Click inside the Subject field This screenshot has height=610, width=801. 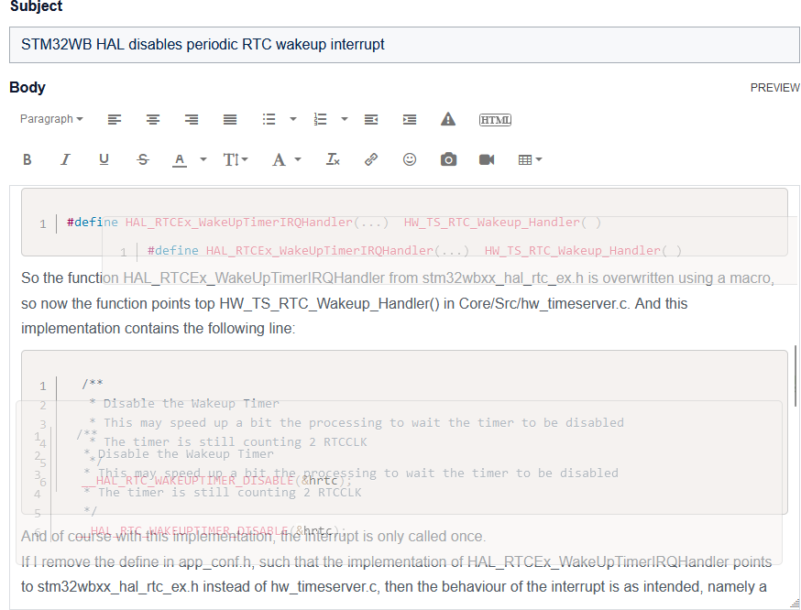coord(400,44)
